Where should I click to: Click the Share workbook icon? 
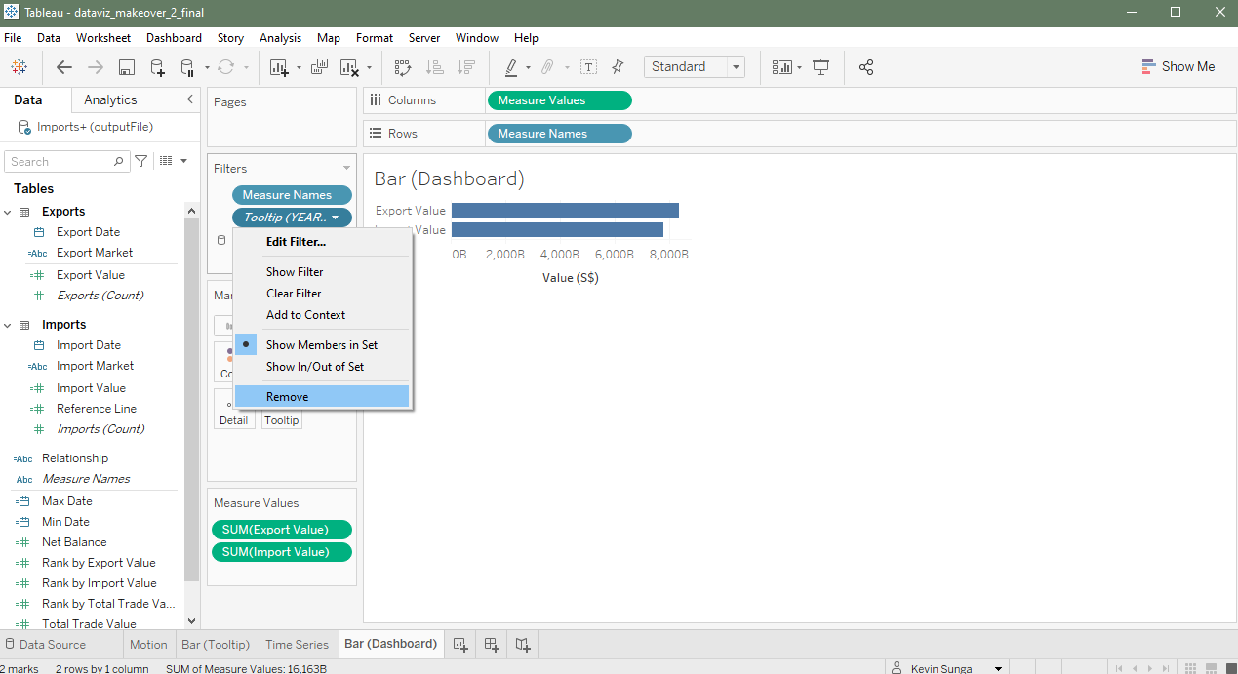pyautogui.click(x=866, y=67)
